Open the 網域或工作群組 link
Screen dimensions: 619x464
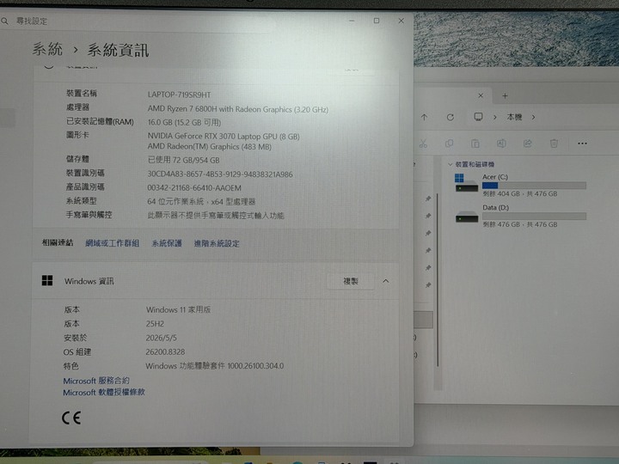pyautogui.click(x=112, y=243)
